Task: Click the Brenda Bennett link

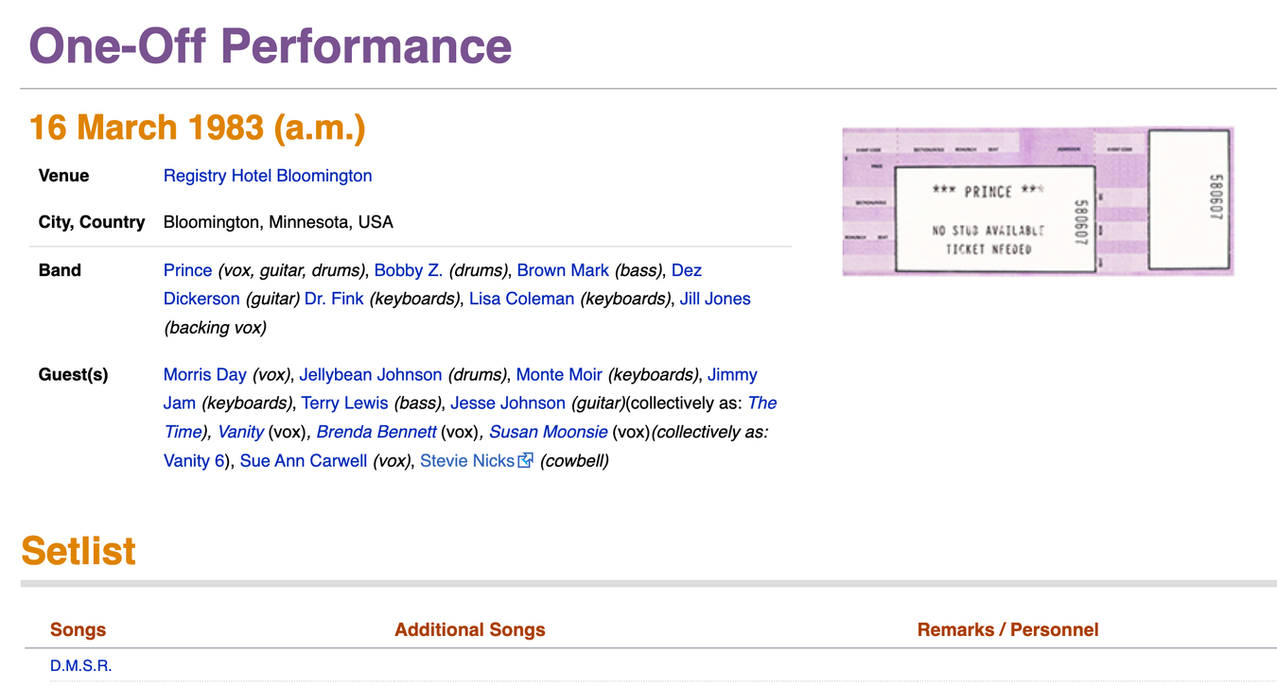Action: pyautogui.click(x=376, y=432)
